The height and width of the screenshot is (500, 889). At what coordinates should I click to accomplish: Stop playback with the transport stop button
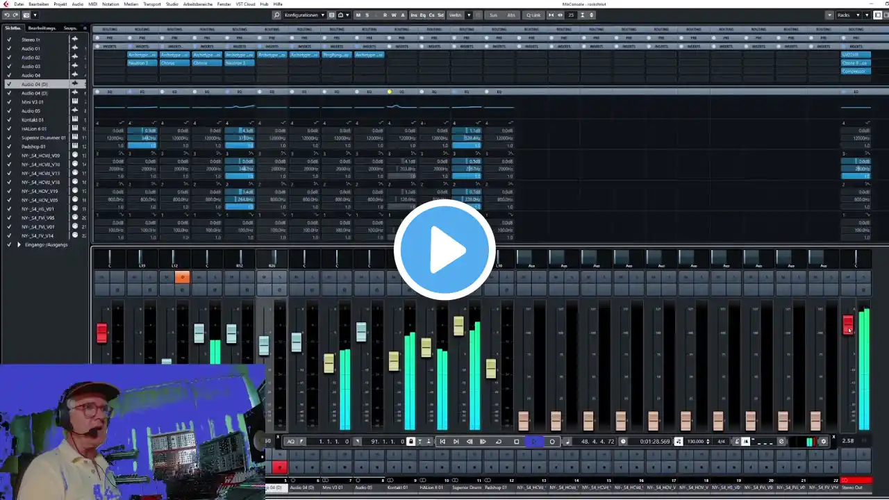click(x=516, y=441)
